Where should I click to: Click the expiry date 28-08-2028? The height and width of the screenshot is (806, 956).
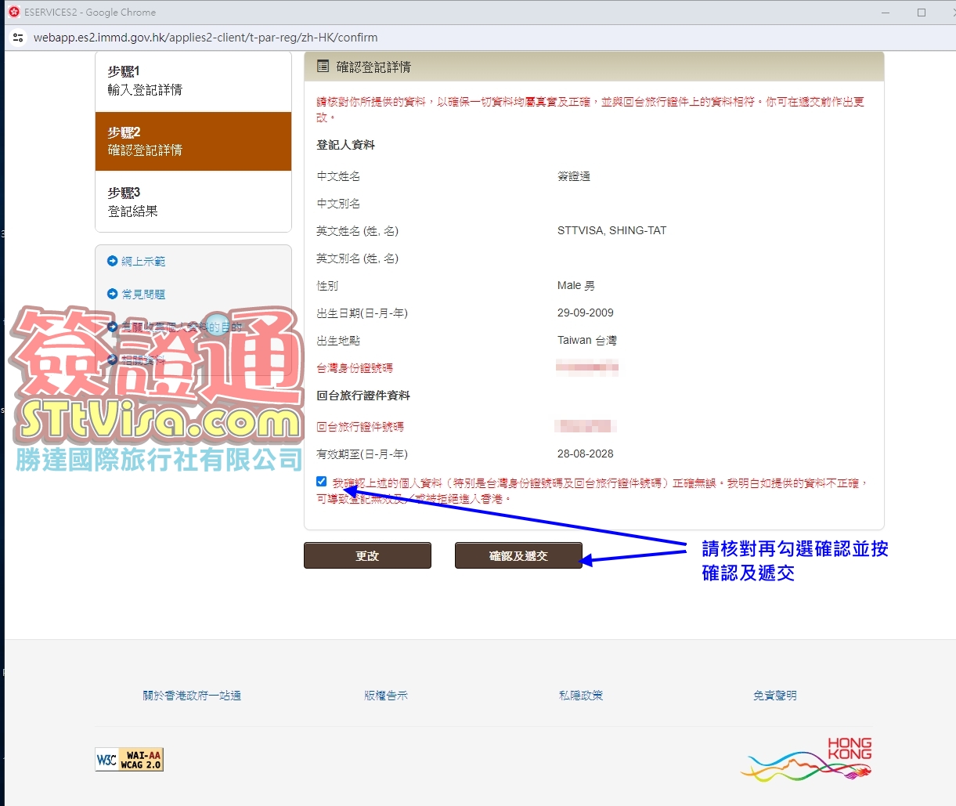click(586, 454)
